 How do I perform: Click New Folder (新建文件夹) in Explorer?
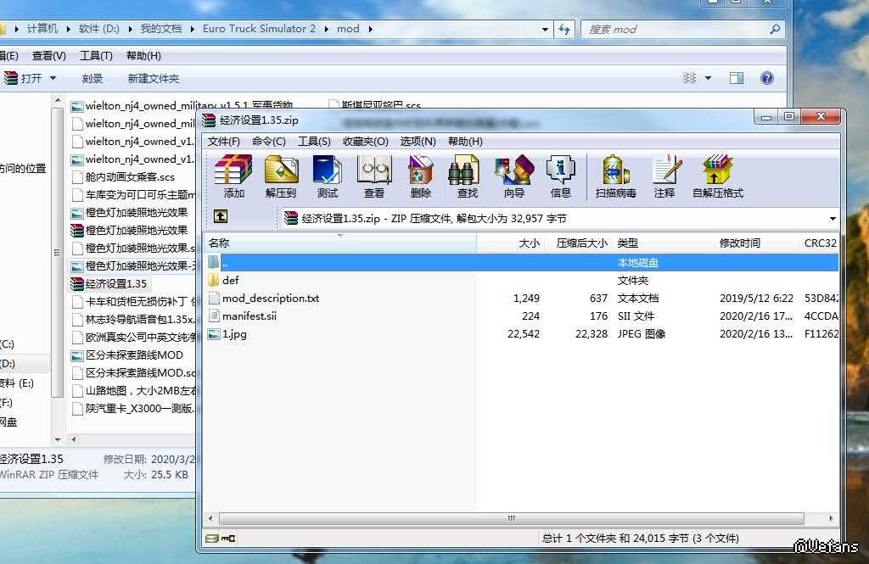click(x=154, y=78)
